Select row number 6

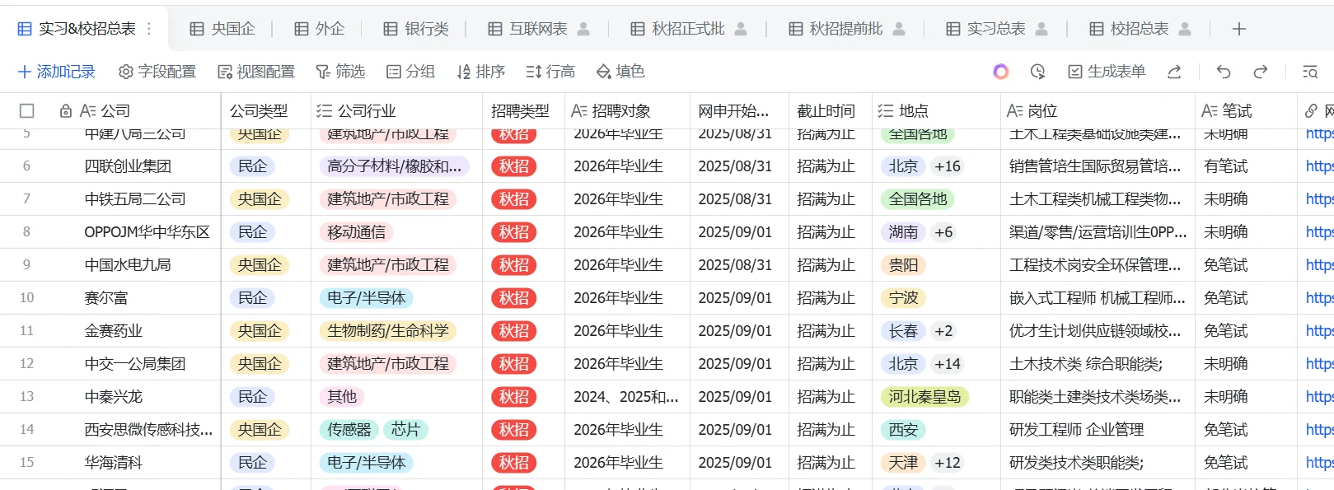coord(26,166)
